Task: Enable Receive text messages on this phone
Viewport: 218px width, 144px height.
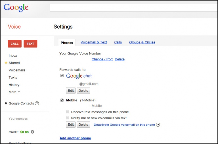Action: tap(68, 112)
